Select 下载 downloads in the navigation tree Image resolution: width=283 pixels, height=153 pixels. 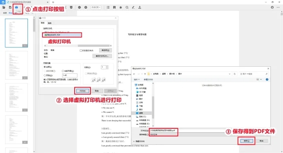(139, 106)
